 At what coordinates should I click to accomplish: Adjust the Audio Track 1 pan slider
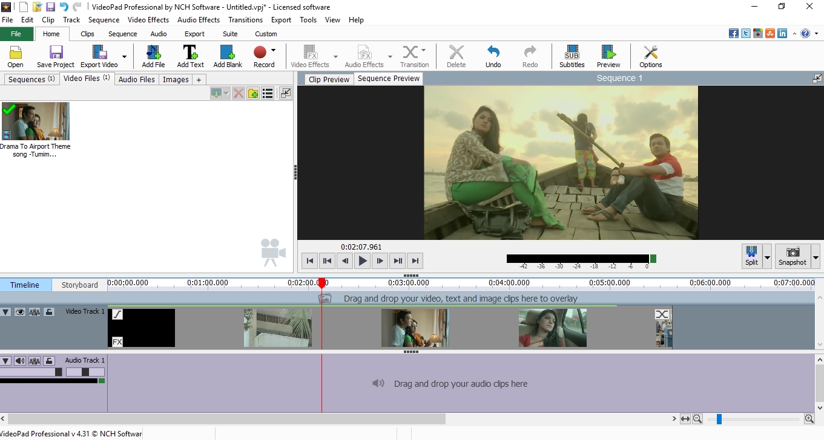tap(85, 372)
